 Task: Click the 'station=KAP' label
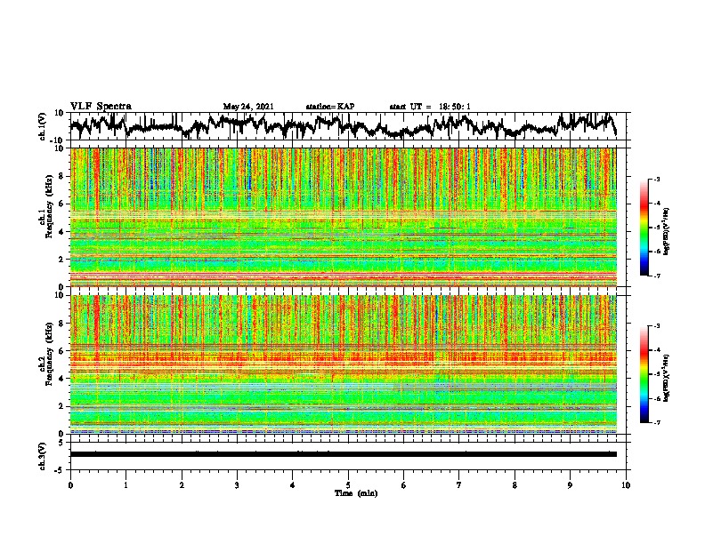click(330, 107)
